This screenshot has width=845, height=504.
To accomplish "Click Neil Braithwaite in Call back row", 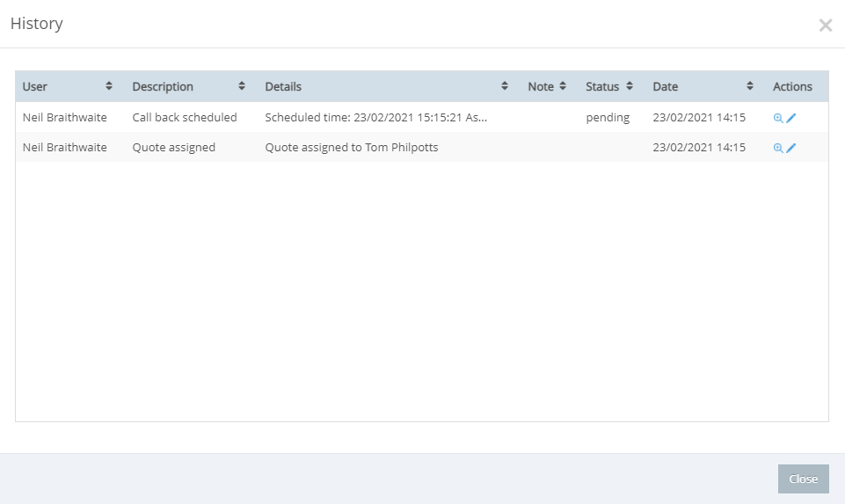I will (65, 118).
